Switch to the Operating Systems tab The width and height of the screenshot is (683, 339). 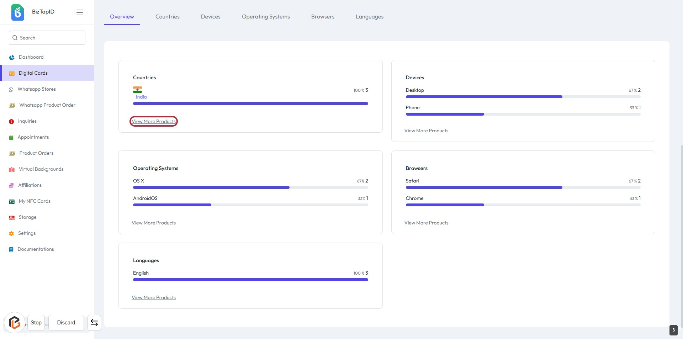tap(266, 17)
